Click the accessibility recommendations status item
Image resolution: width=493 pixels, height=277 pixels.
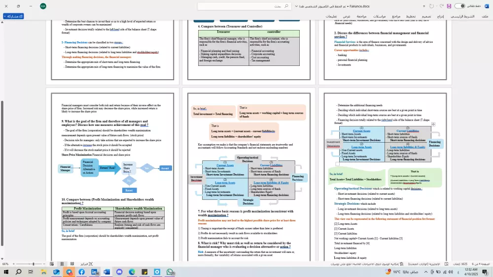tap(367, 264)
